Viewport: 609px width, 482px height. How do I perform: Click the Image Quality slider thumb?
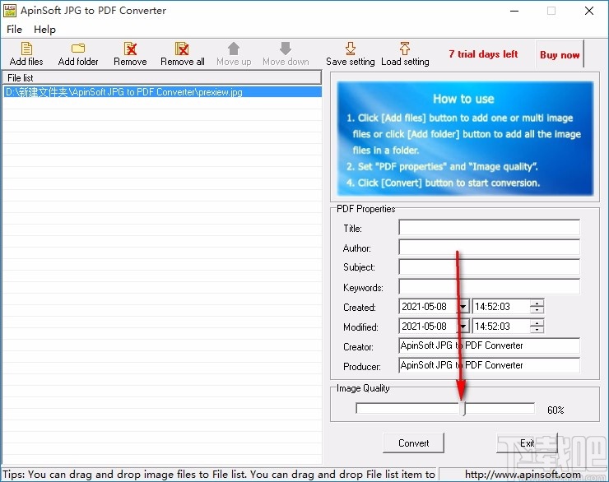(x=463, y=409)
